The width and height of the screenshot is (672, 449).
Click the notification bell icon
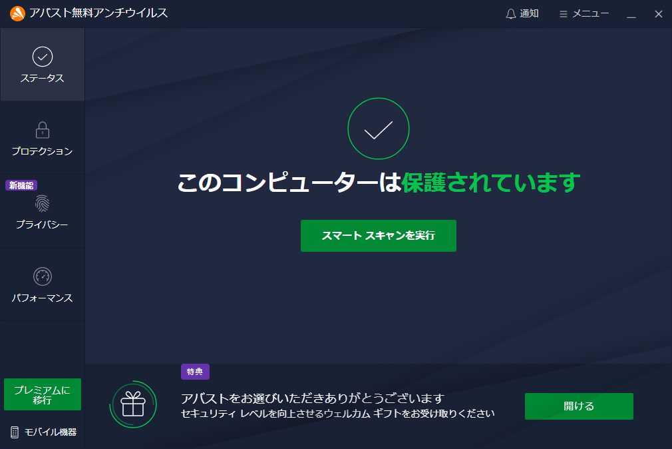[x=510, y=14]
